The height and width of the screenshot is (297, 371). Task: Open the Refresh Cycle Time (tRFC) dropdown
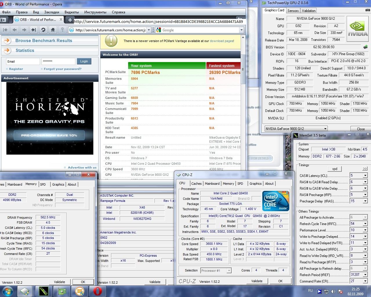point(365,224)
